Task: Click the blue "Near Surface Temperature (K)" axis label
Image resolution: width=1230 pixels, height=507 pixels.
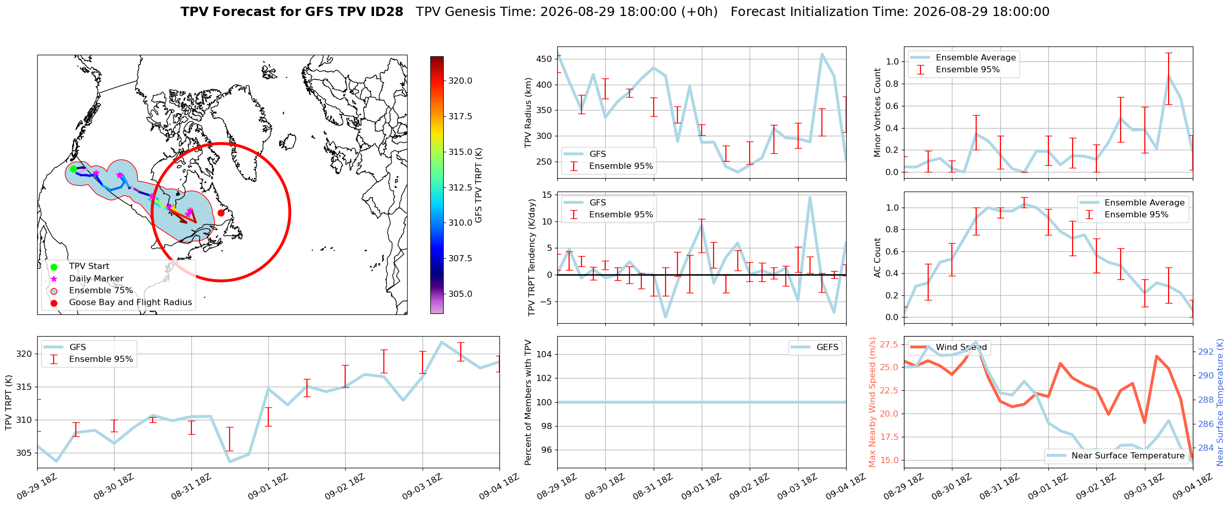Action: (1220, 403)
